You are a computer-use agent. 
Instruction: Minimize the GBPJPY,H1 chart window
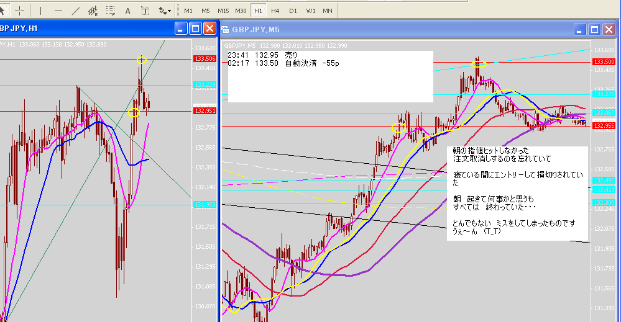[181, 29]
